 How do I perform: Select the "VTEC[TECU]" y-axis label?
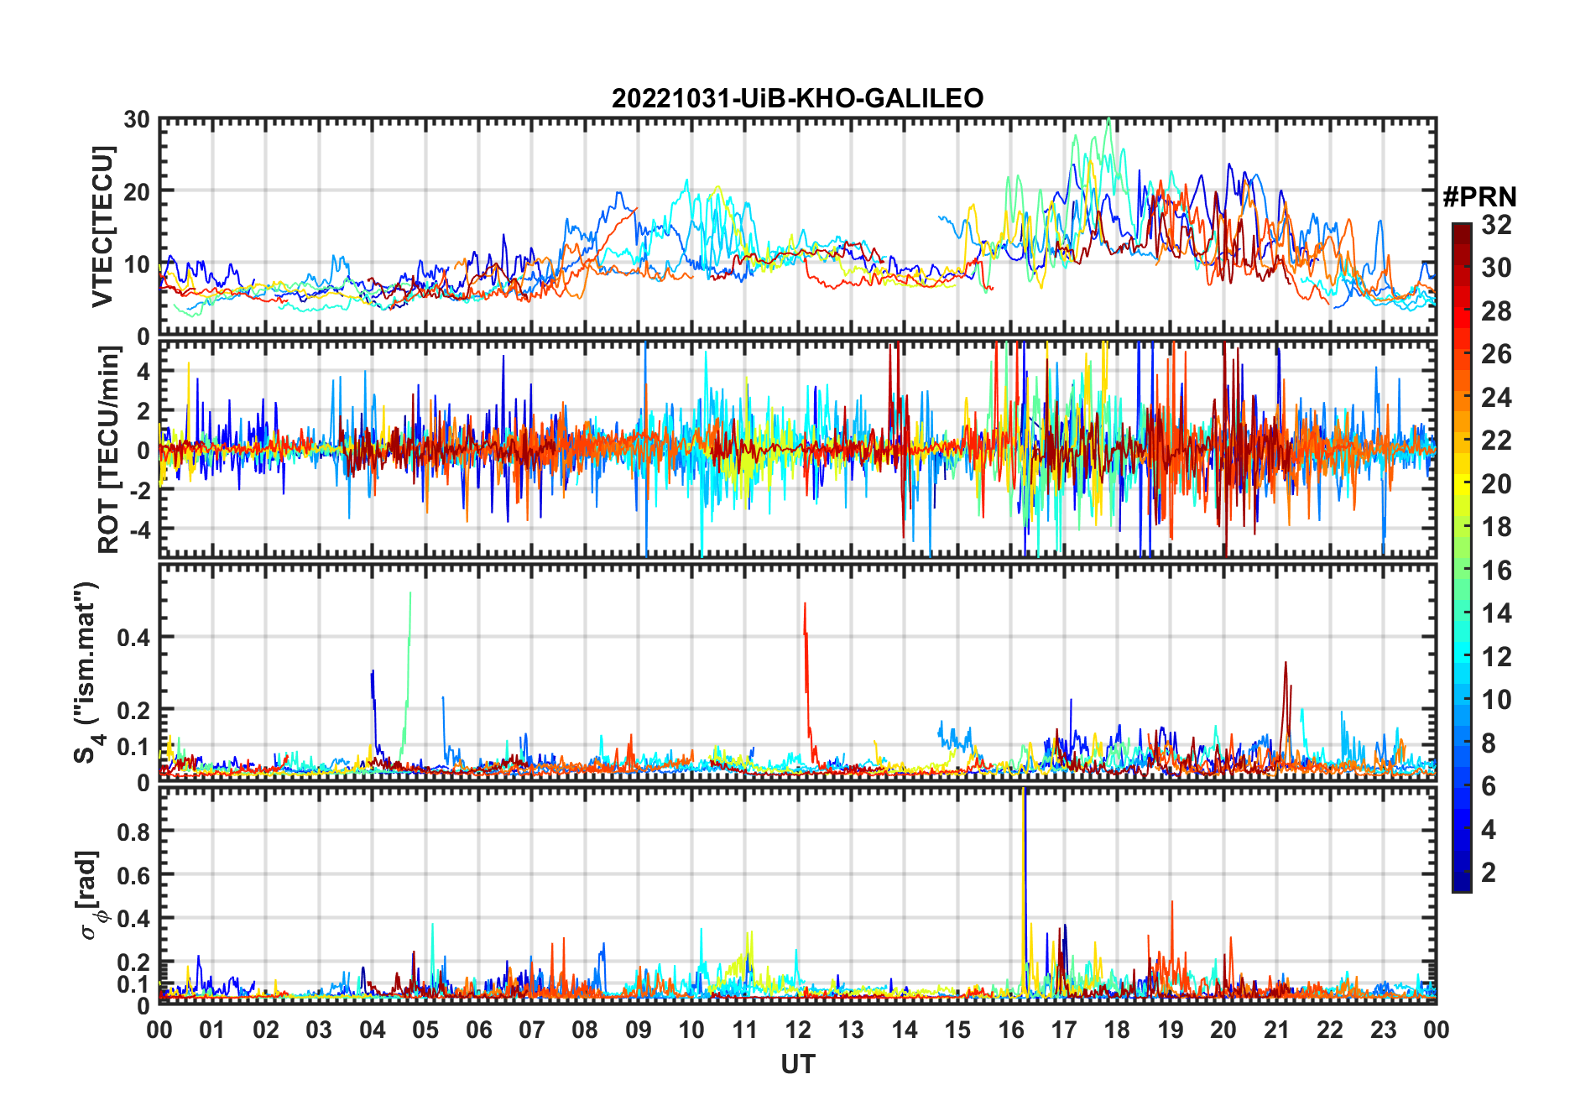click(x=102, y=227)
